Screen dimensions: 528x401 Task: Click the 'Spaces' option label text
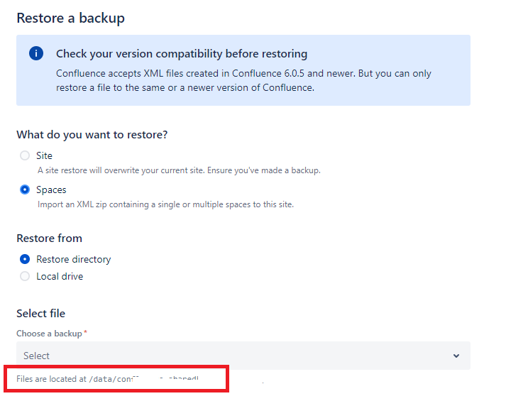coord(51,190)
